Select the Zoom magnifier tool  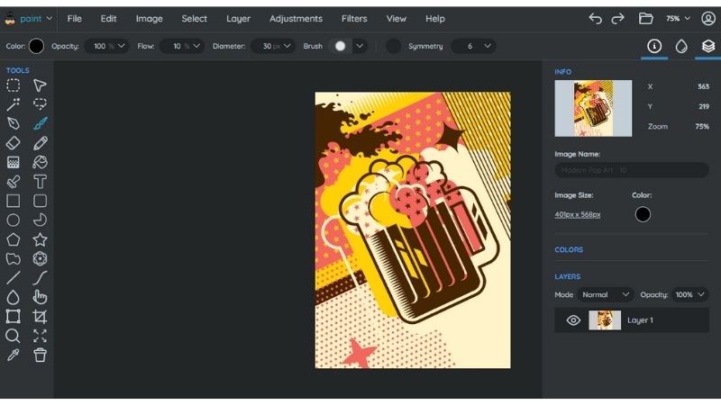point(13,336)
